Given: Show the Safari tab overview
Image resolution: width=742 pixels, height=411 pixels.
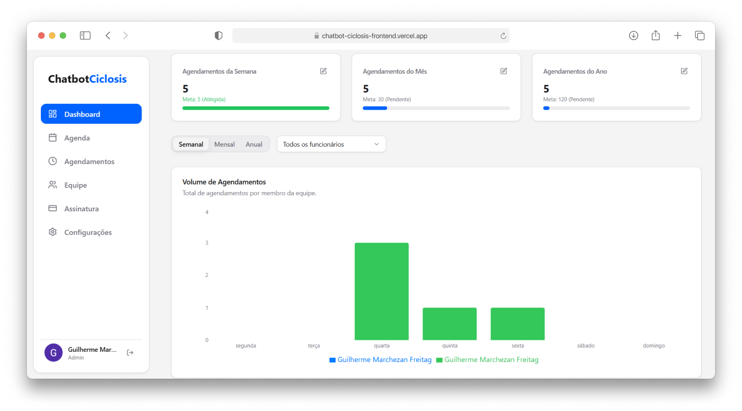Looking at the screenshot, I should (x=700, y=36).
